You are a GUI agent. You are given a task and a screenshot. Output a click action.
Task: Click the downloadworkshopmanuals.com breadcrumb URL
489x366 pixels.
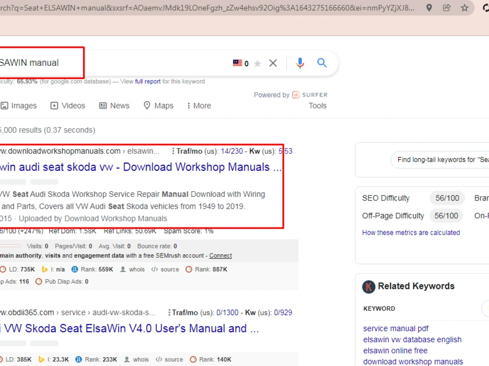[80, 151]
